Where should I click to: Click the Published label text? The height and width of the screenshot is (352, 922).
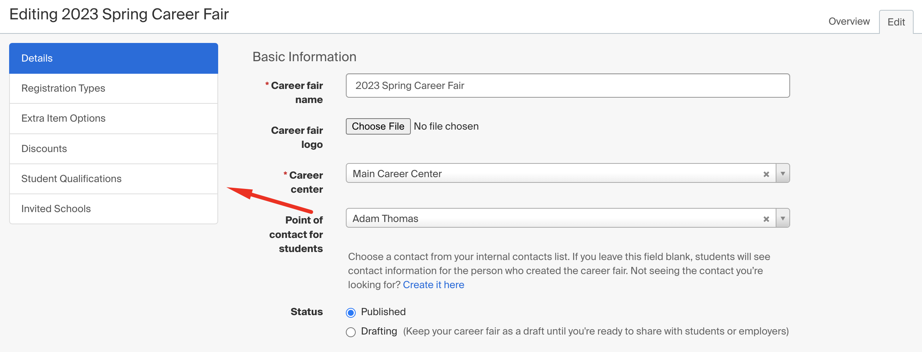point(383,312)
